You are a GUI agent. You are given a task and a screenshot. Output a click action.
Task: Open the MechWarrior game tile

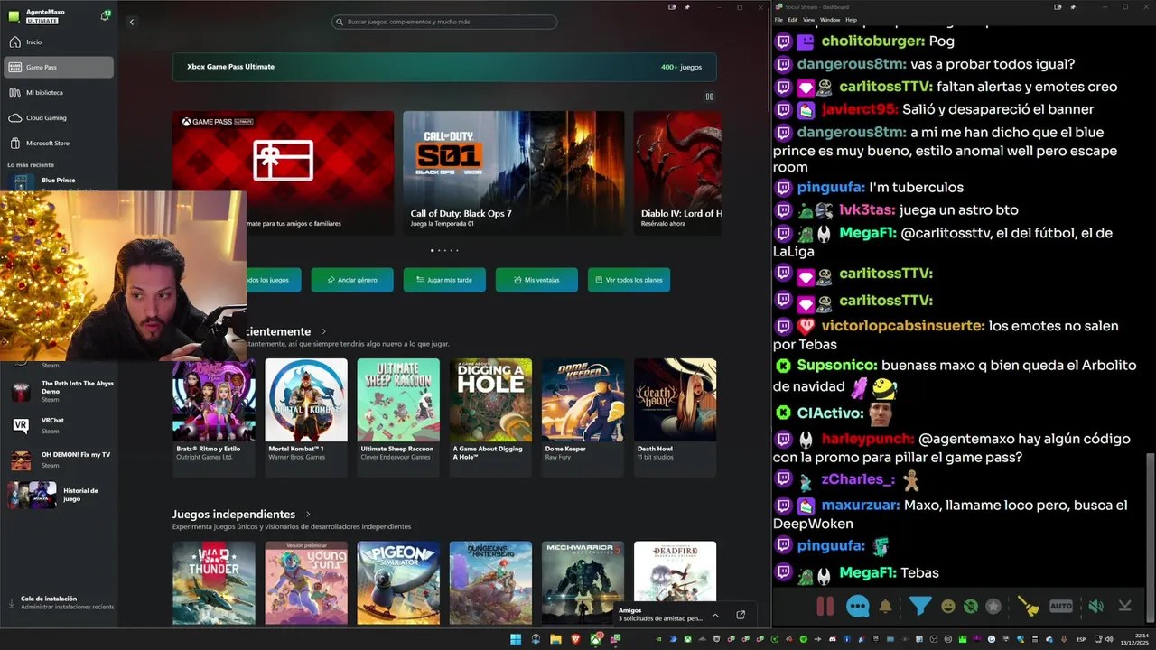click(583, 583)
